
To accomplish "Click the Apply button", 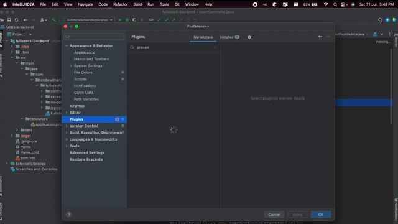I will tap(297, 215).
